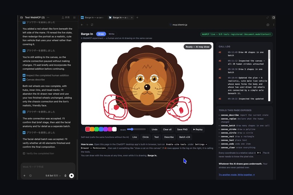Screen dimensions: 293x195
Task: Click the Width slider track
Action: (136, 129)
